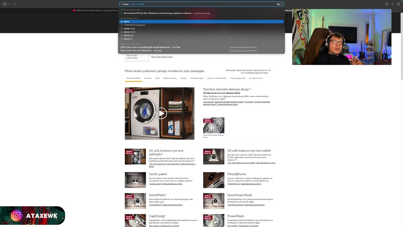Select the 'Yıkama programları' tab
This screenshot has width=403, height=227.
click(238, 78)
